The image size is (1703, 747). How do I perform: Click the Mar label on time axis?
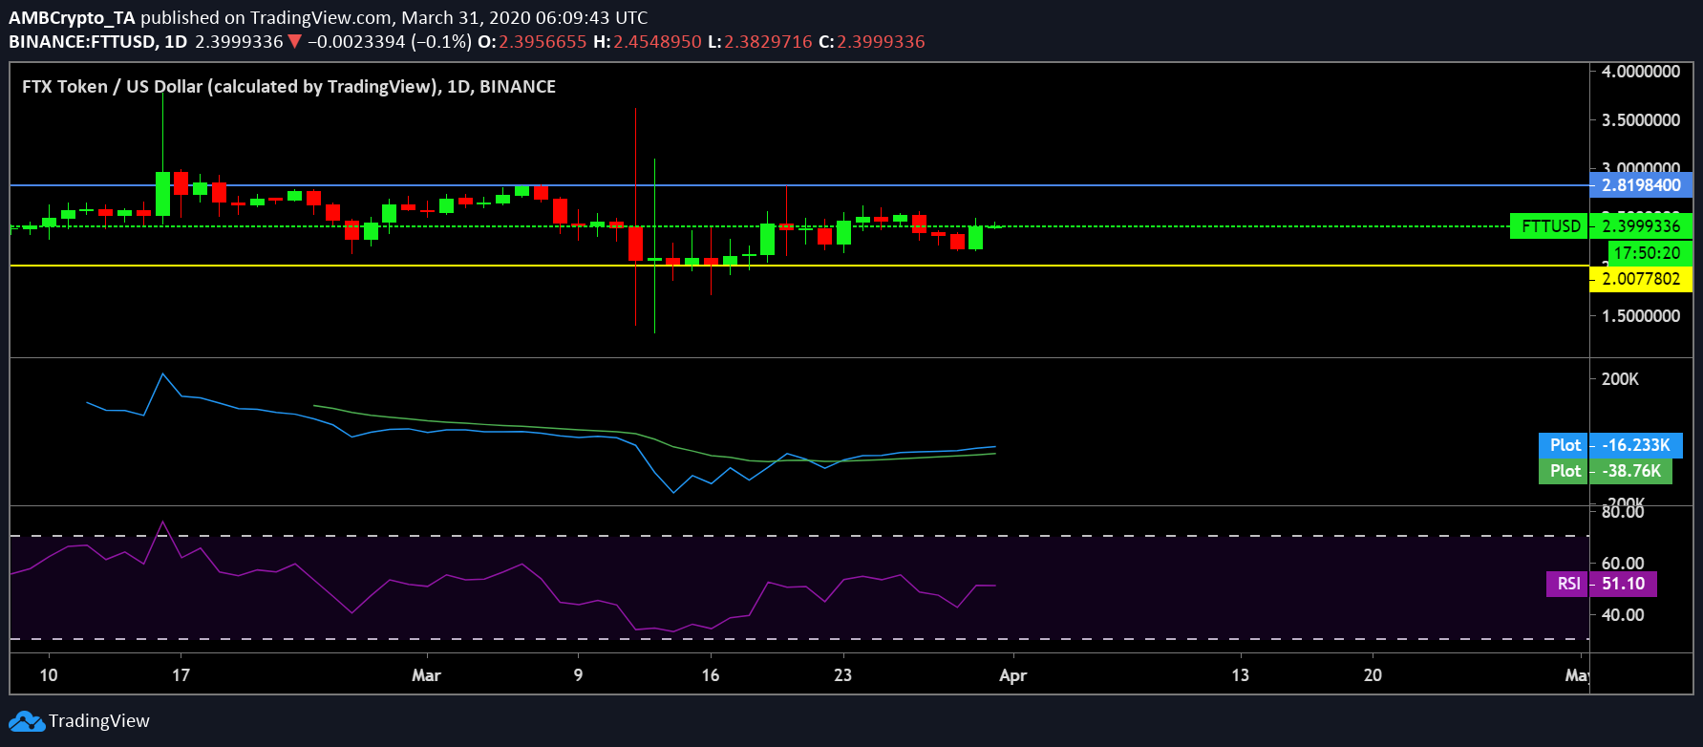click(426, 675)
